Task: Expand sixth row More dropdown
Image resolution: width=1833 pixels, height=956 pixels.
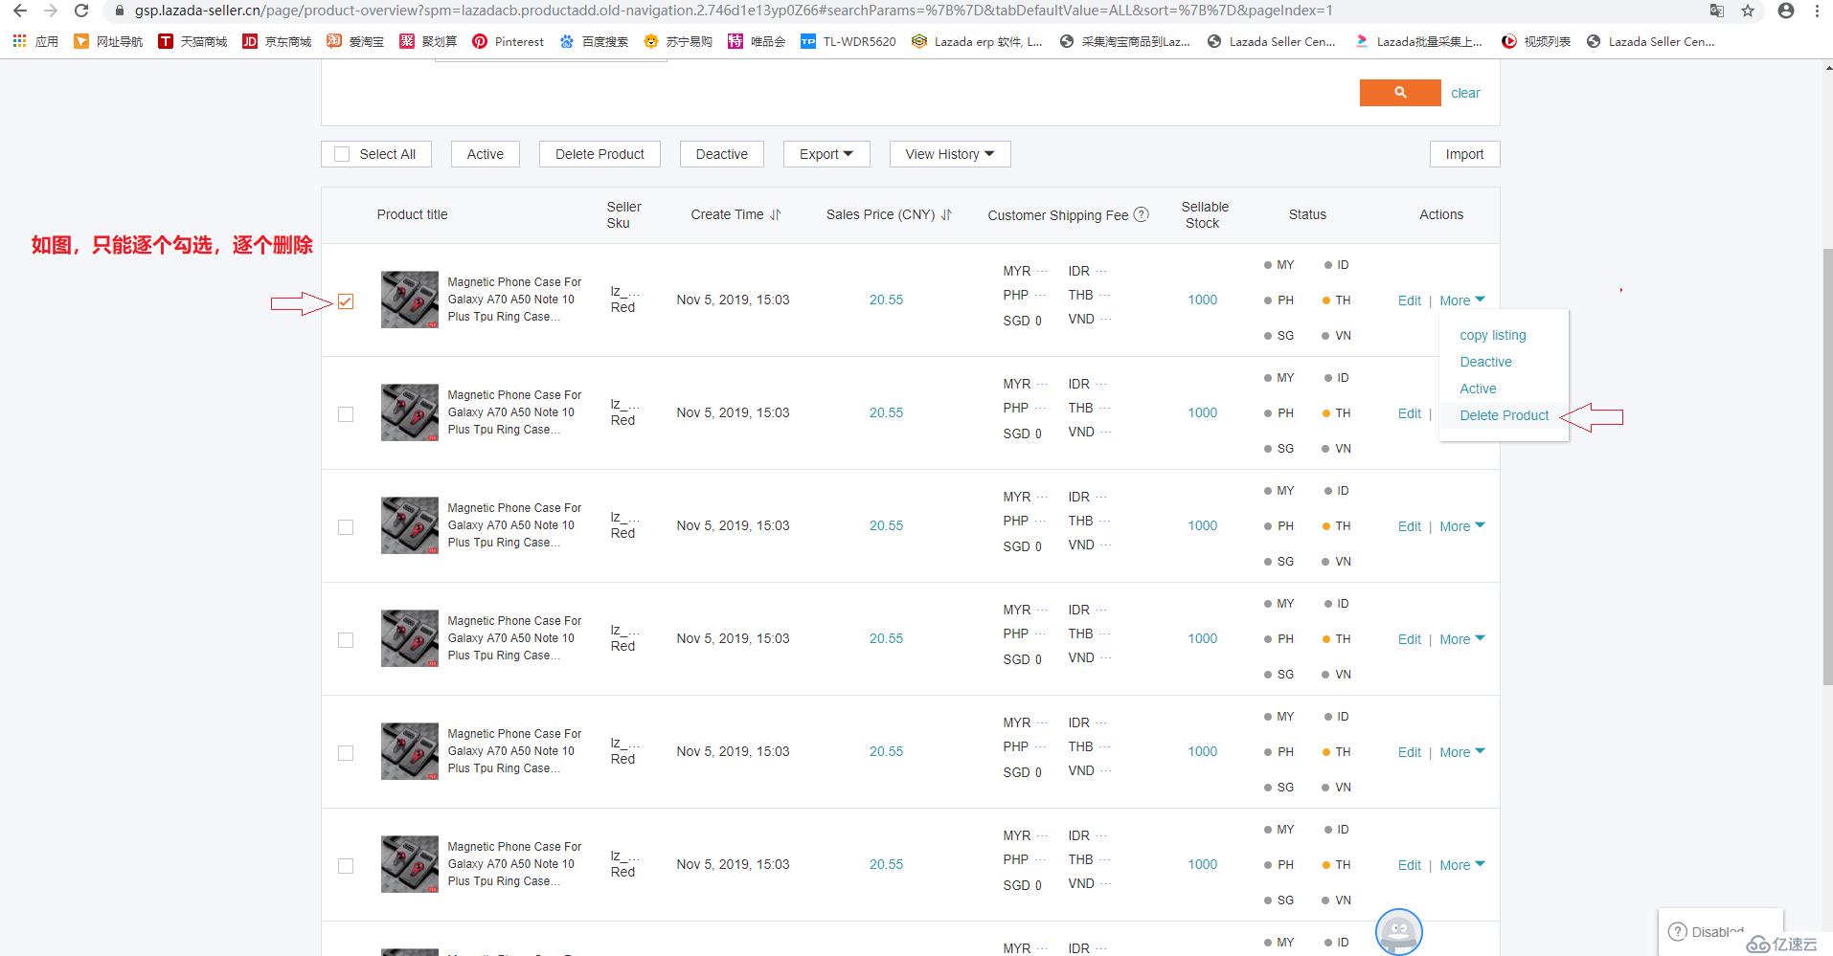Action: 1462,865
